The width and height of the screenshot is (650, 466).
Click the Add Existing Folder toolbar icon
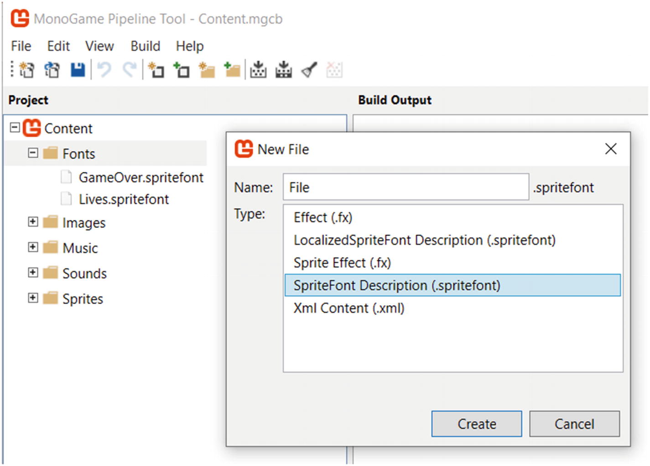click(x=232, y=70)
